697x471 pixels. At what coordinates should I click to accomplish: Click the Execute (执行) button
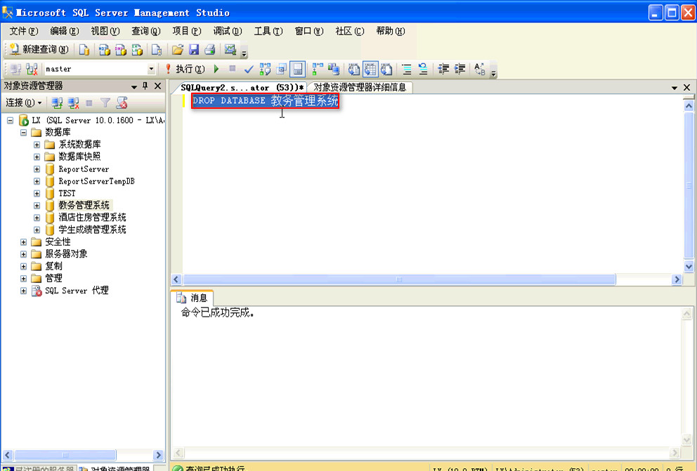[x=185, y=69]
